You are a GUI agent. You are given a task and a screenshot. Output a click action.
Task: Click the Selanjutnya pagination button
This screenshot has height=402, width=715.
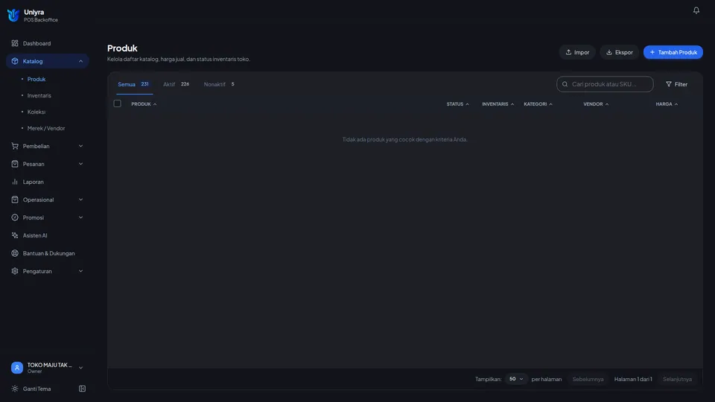(677, 379)
